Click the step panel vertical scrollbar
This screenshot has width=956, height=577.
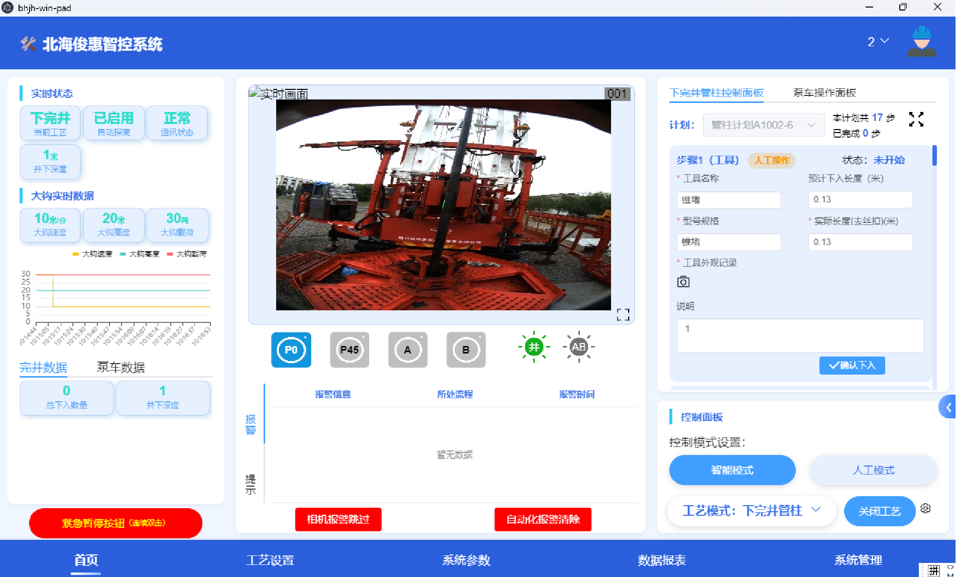point(934,156)
